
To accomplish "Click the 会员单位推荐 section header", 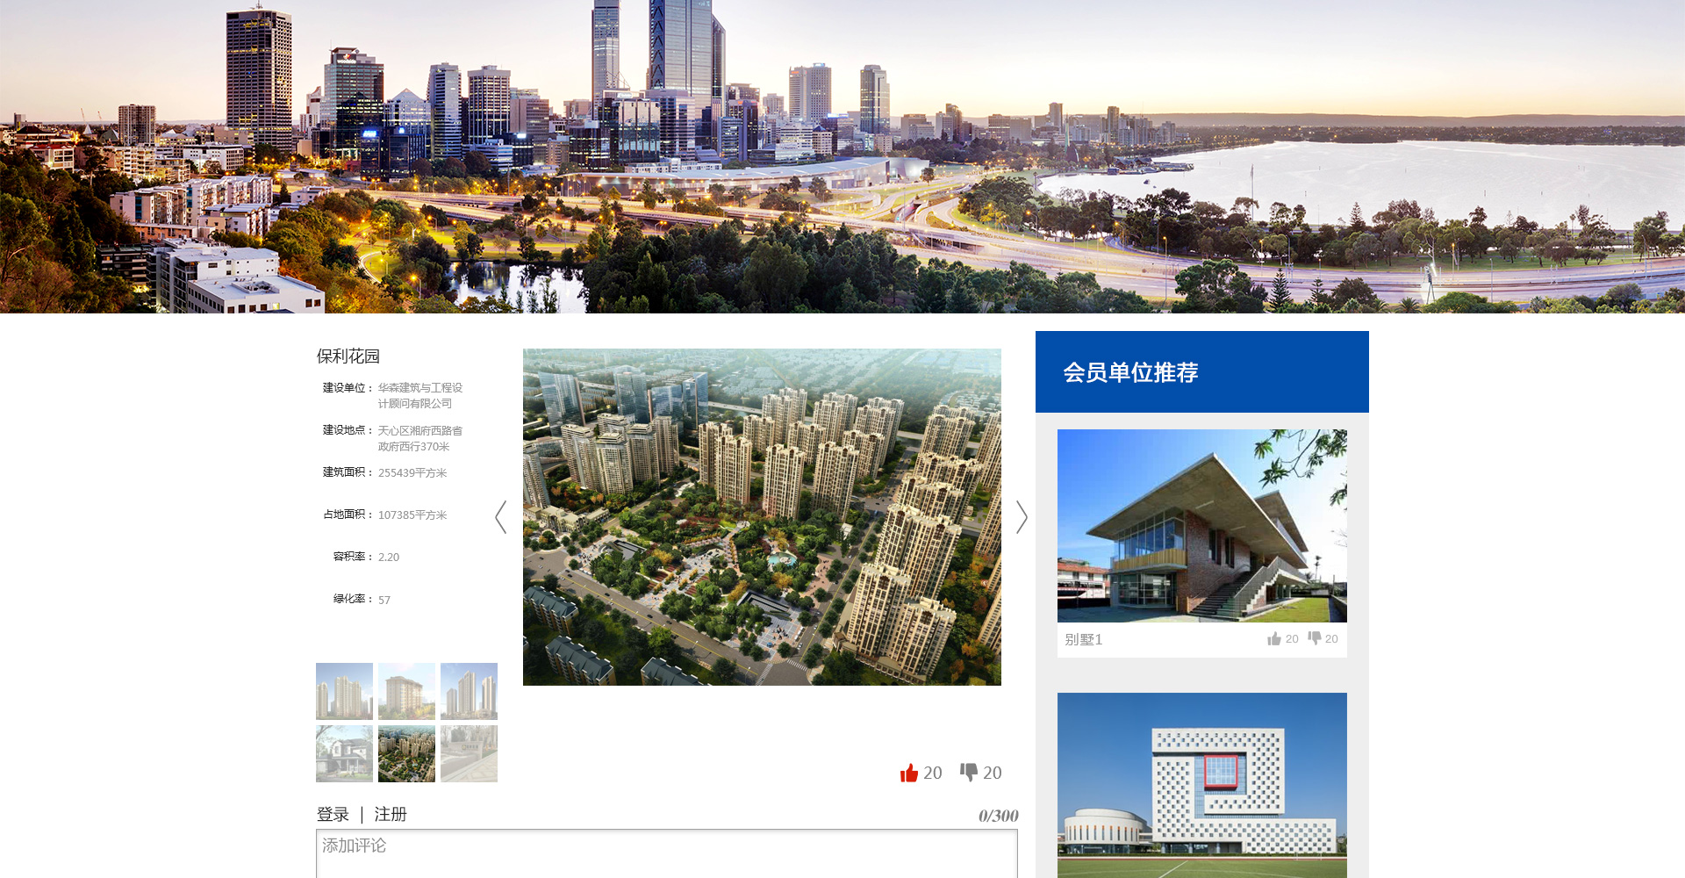I will (1130, 372).
